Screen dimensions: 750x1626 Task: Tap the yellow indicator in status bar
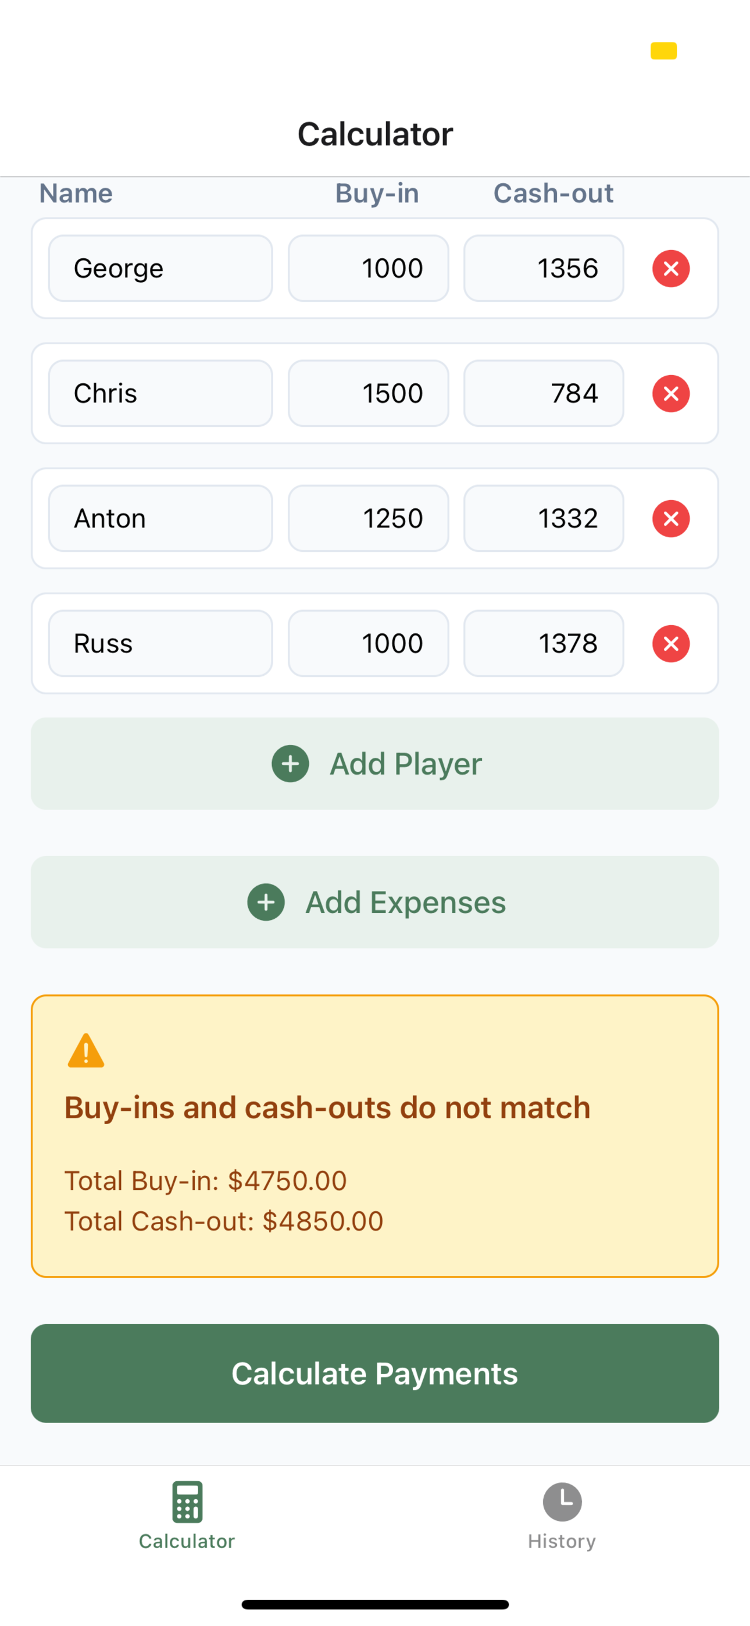tap(663, 51)
